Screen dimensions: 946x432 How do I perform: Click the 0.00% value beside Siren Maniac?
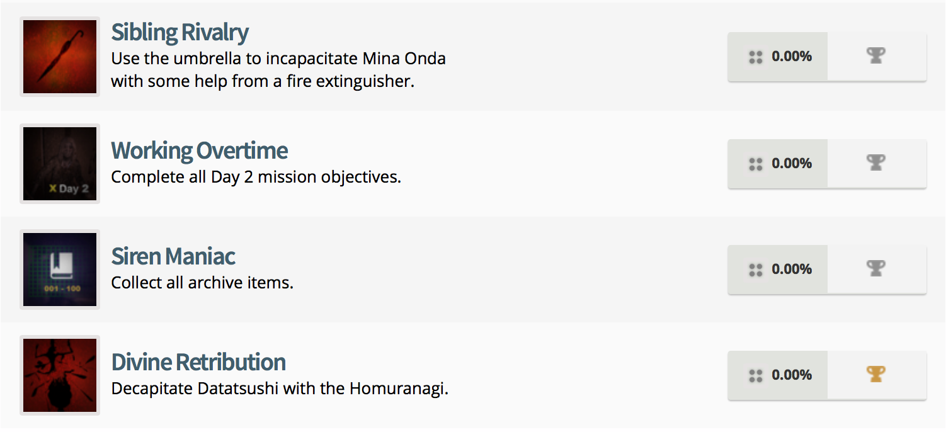point(792,270)
